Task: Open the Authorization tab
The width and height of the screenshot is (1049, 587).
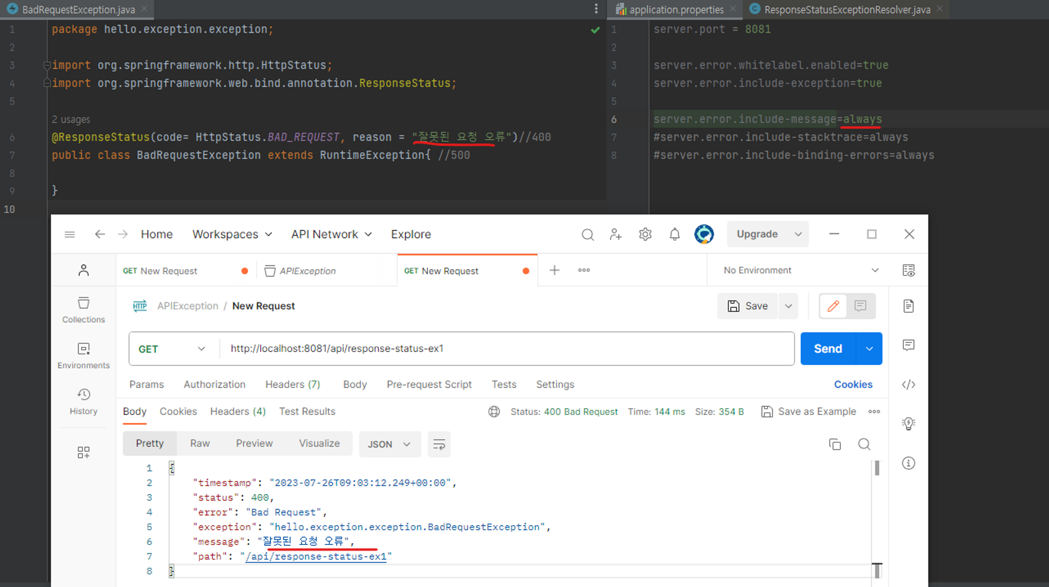Action: tap(215, 385)
